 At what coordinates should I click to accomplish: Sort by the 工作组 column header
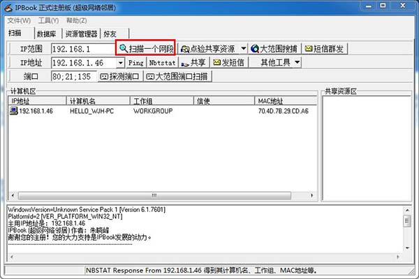click(162, 101)
